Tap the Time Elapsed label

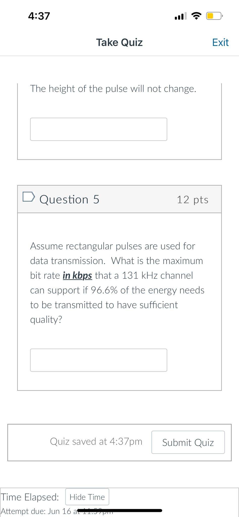tap(30, 497)
